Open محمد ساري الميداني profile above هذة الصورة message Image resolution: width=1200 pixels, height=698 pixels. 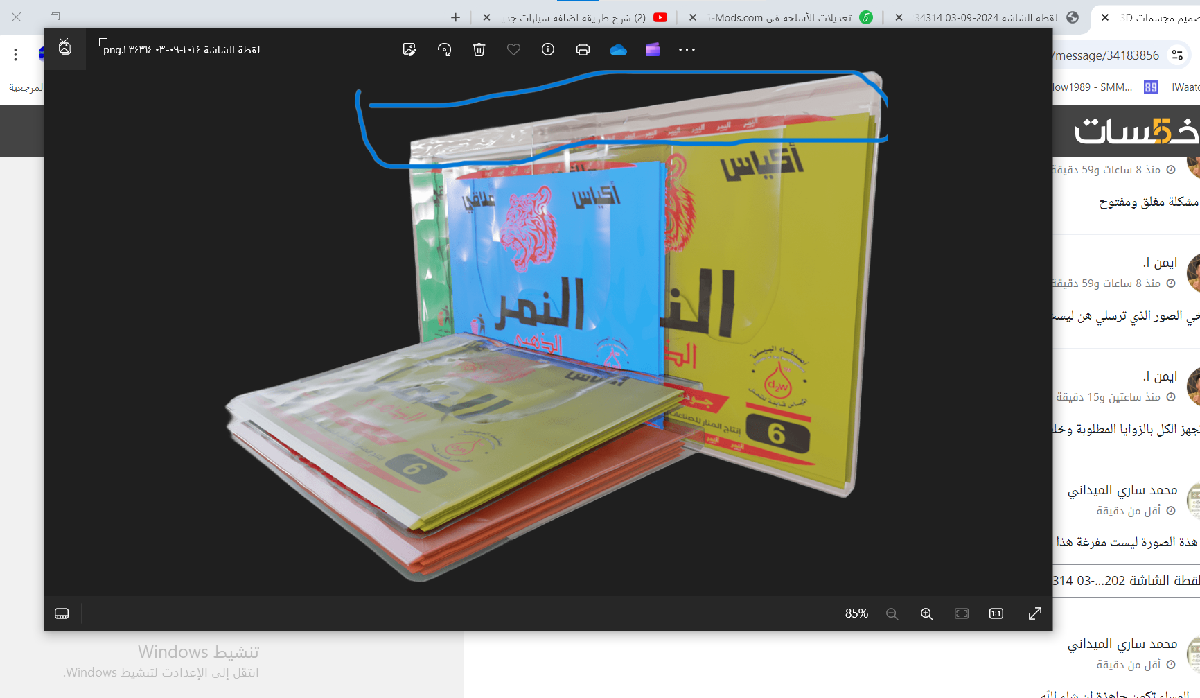point(1122,490)
